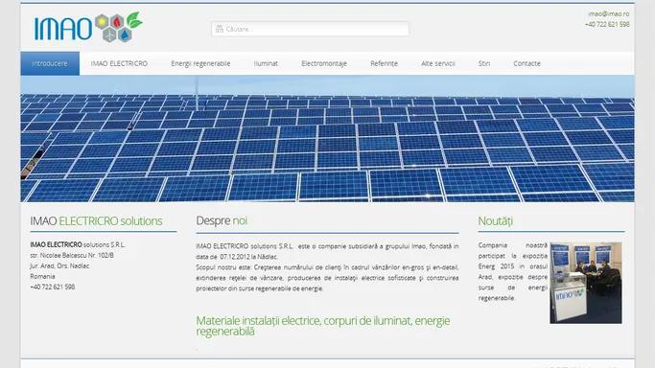
Task: Open the Alte servicii menu item
Action: pos(437,63)
